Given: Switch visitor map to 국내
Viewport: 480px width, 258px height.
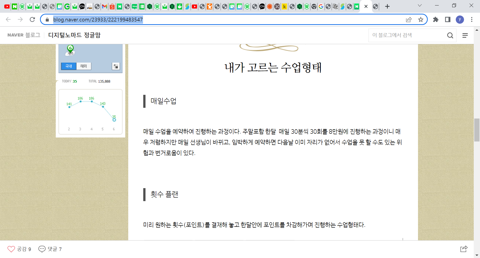Looking at the screenshot, I should pos(69,66).
